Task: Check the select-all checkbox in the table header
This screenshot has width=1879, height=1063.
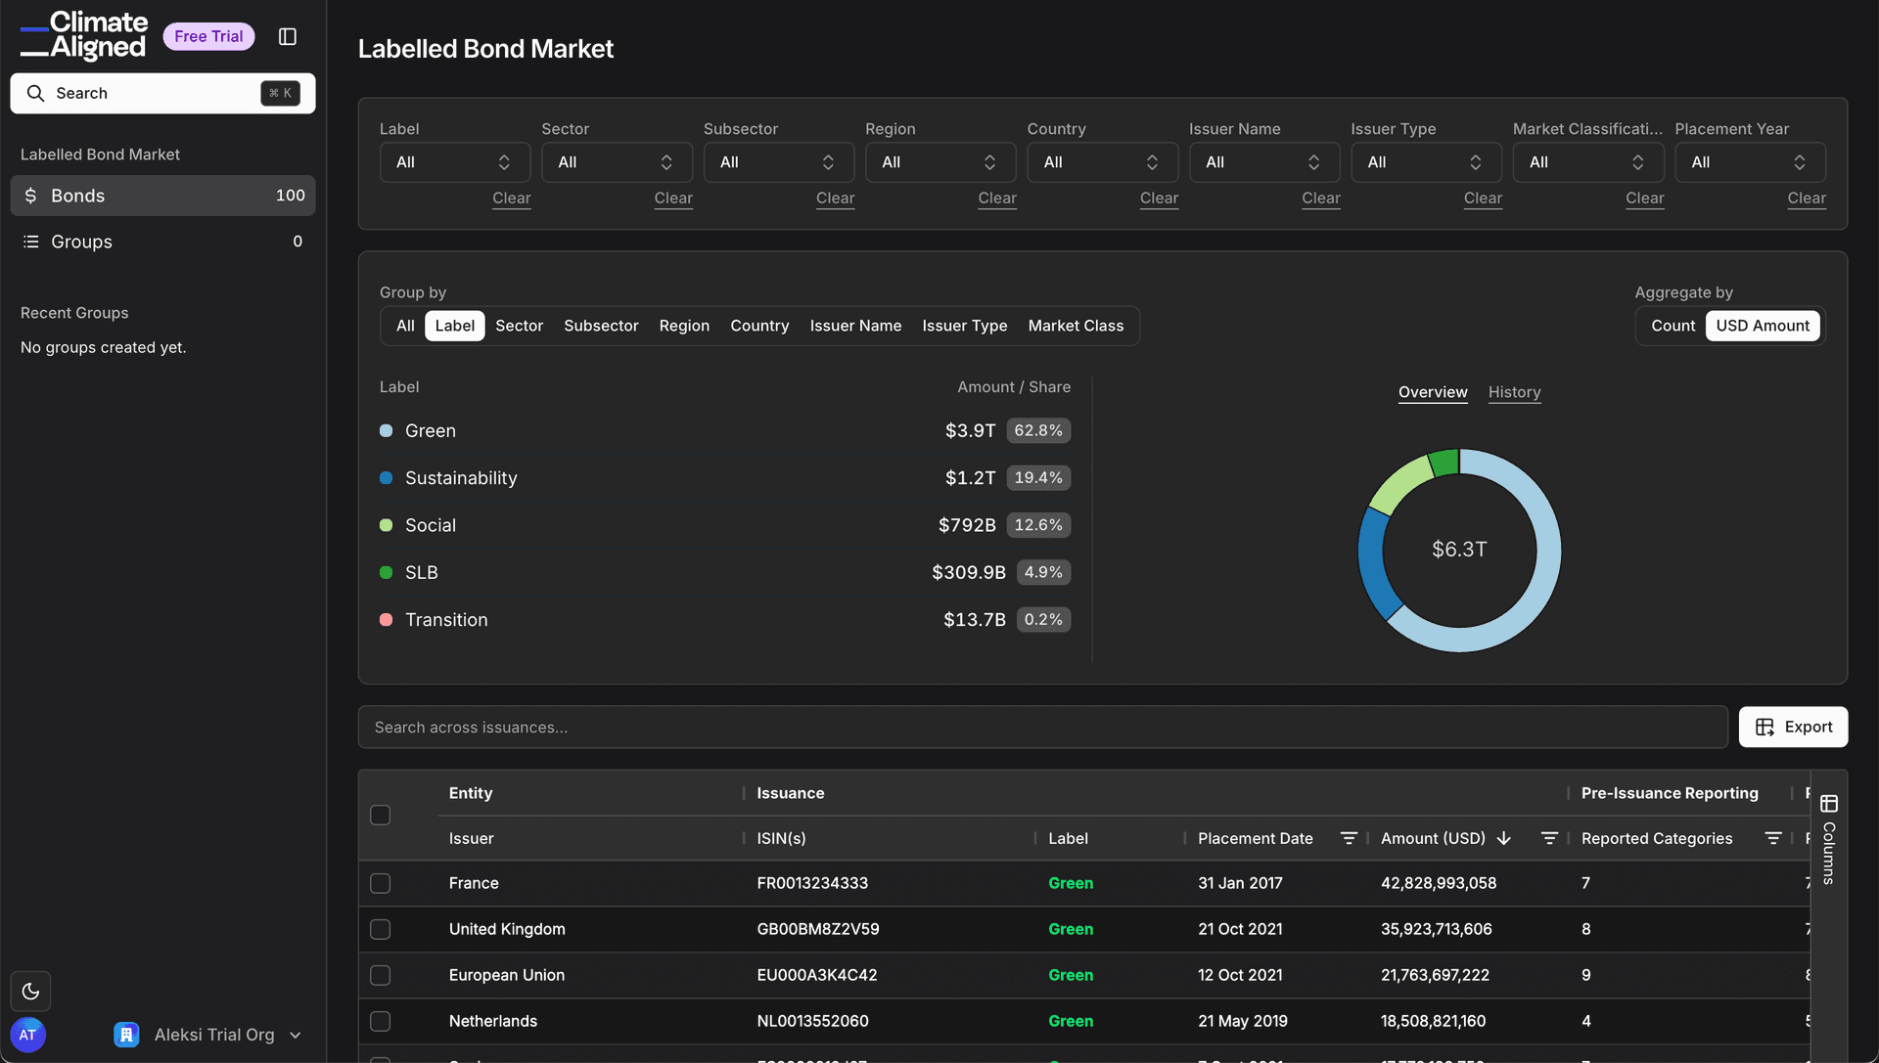Action: (381, 815)
